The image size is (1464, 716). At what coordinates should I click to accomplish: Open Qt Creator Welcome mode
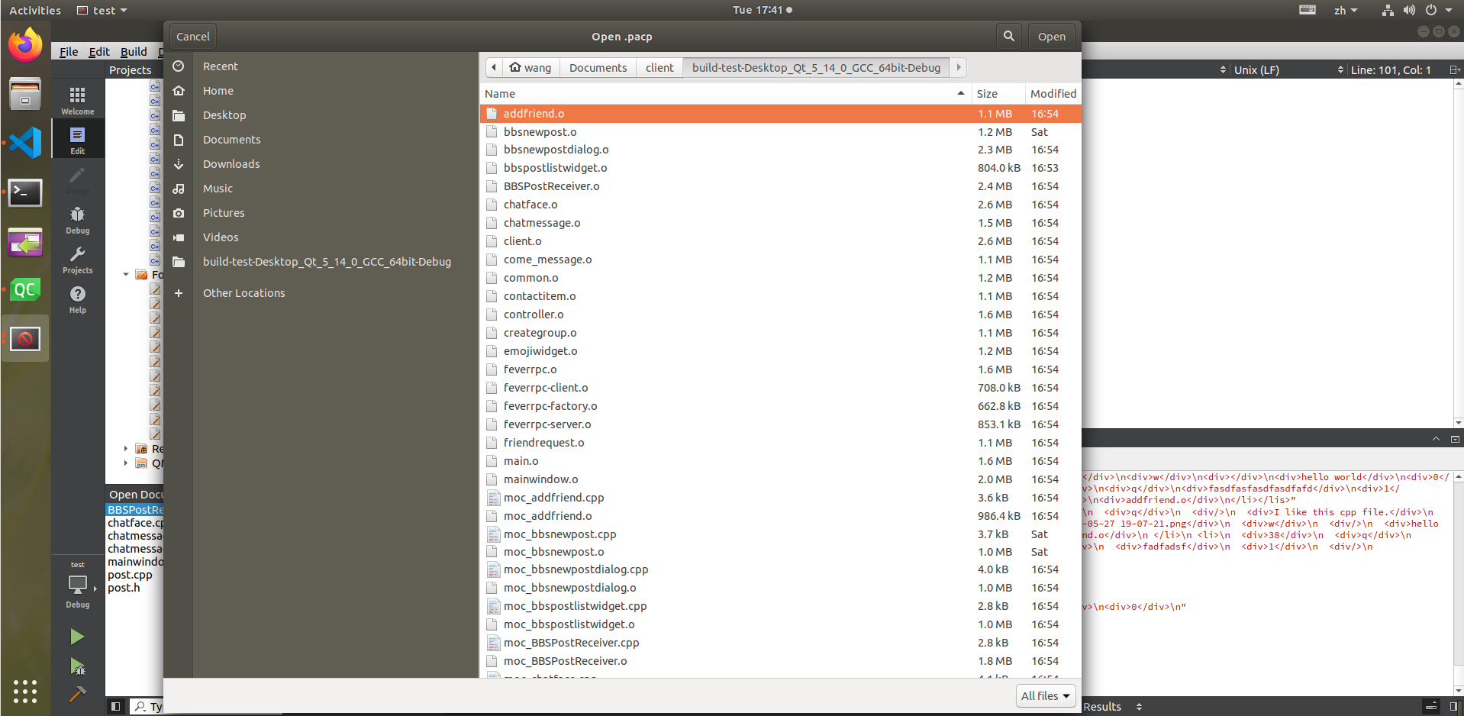click(77, 99)
